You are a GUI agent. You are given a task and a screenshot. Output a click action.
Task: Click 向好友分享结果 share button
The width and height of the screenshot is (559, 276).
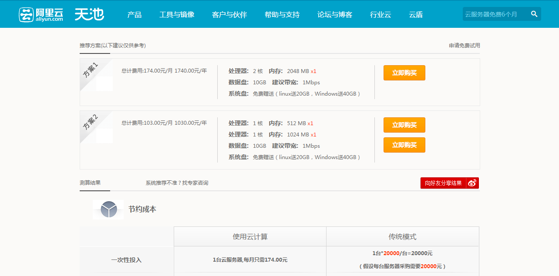click(443, 183)
